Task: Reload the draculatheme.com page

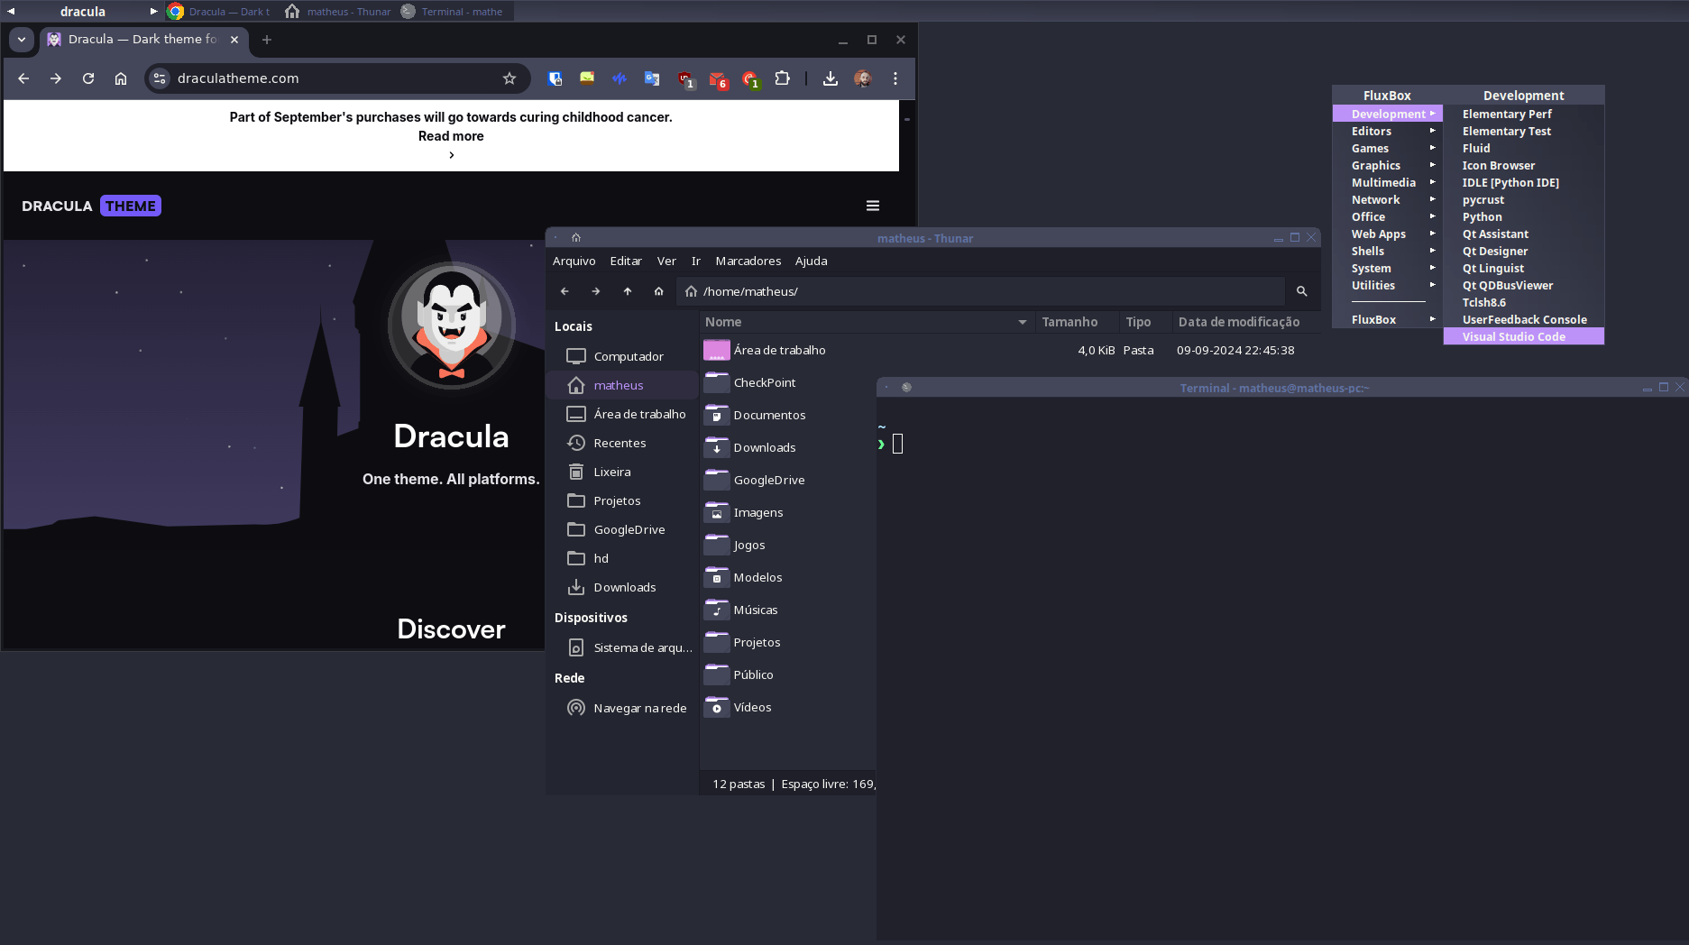Action: pyautogui.click(x=88, y=78)
